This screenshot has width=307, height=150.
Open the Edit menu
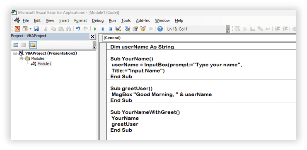click(37, 21)
